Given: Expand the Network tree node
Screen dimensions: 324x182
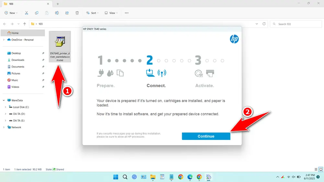Looking at the screenshot, I should (x=4, y=127).
